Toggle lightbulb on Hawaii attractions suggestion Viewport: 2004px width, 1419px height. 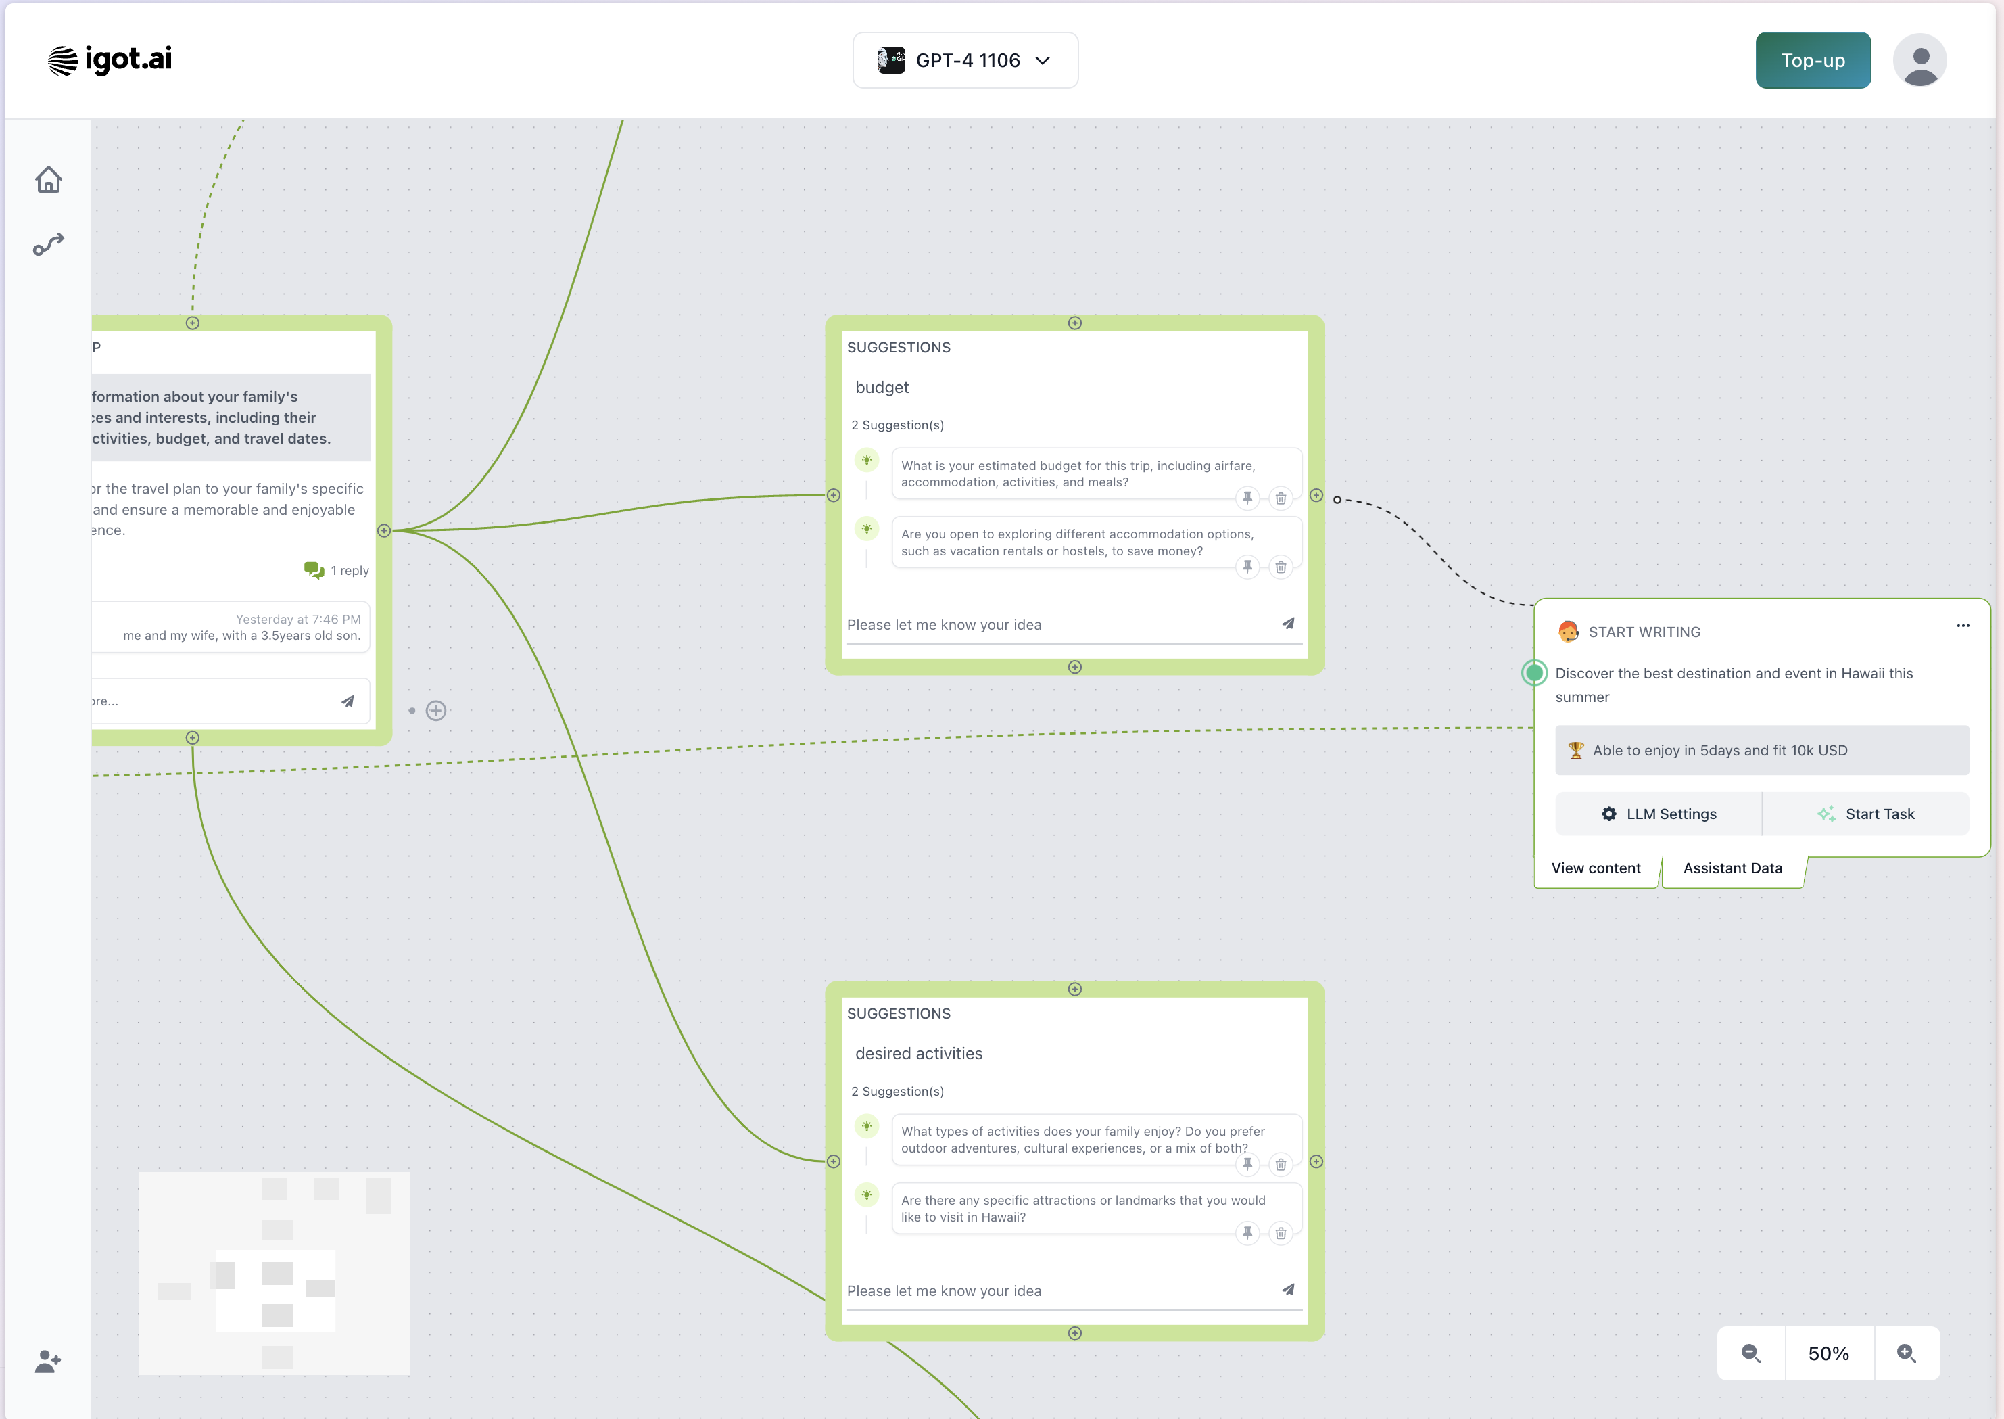tap(866, 1195)
